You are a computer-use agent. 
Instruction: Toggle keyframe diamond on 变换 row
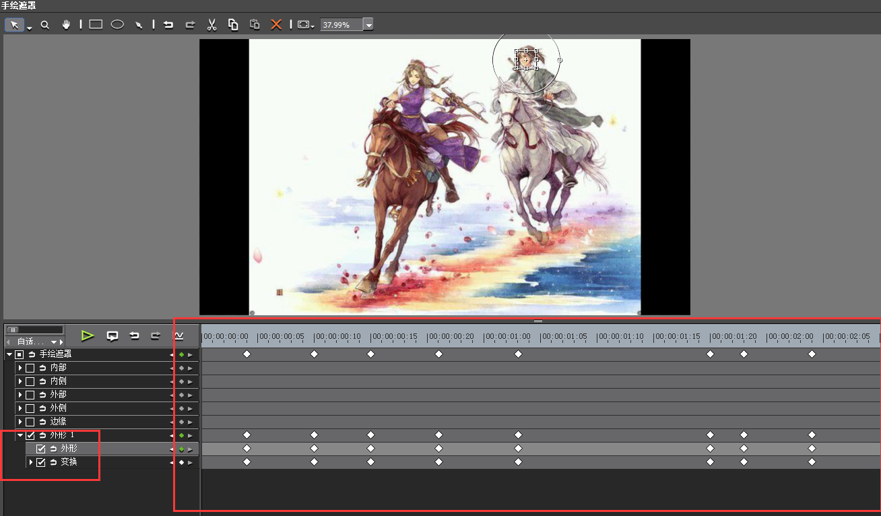pyautogui.click(x=181, y=462)
